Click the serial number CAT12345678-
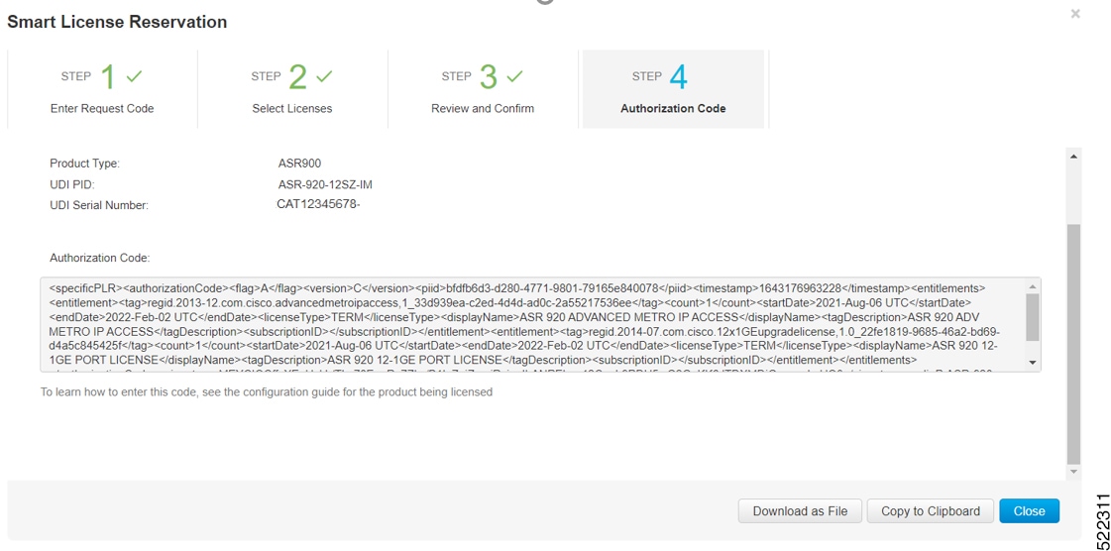 point(319,205)
